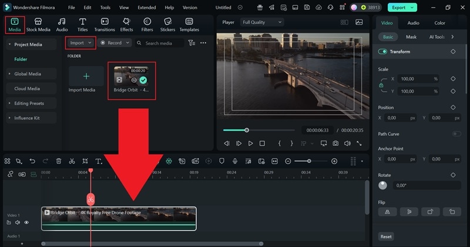Open the Stock Media tab
The height and width of the screenshot is (247, 470).
38,25
